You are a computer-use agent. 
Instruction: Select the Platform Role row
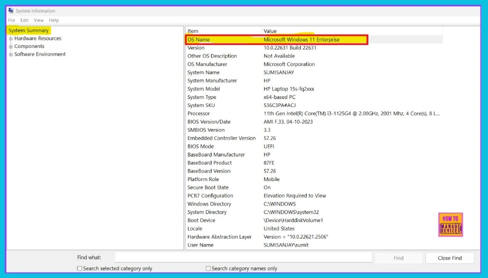(314, 179)
